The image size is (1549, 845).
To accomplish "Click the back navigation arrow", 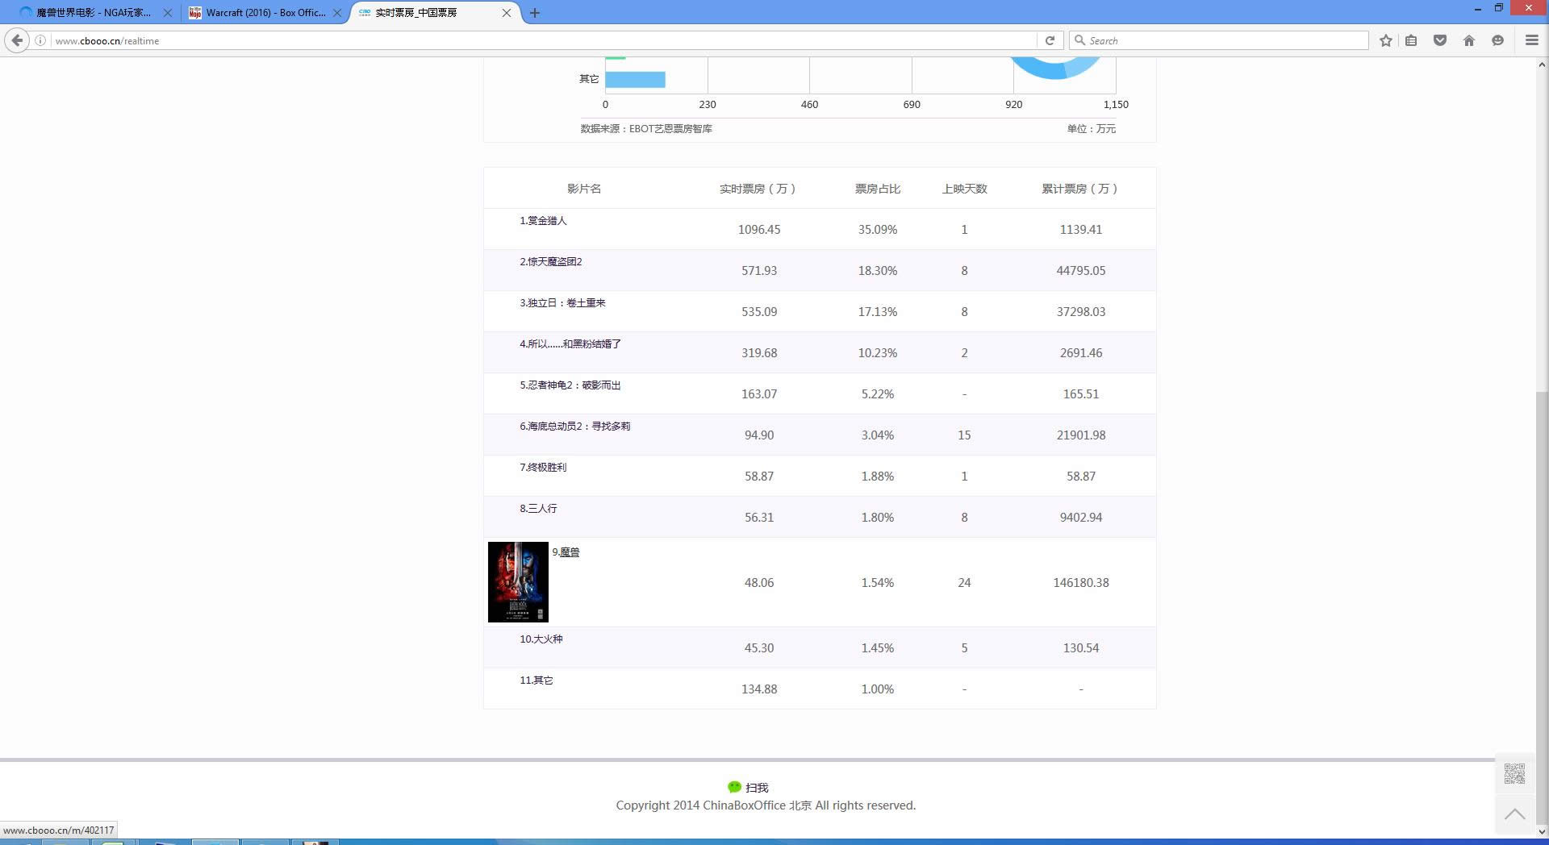I will point(16,40).
